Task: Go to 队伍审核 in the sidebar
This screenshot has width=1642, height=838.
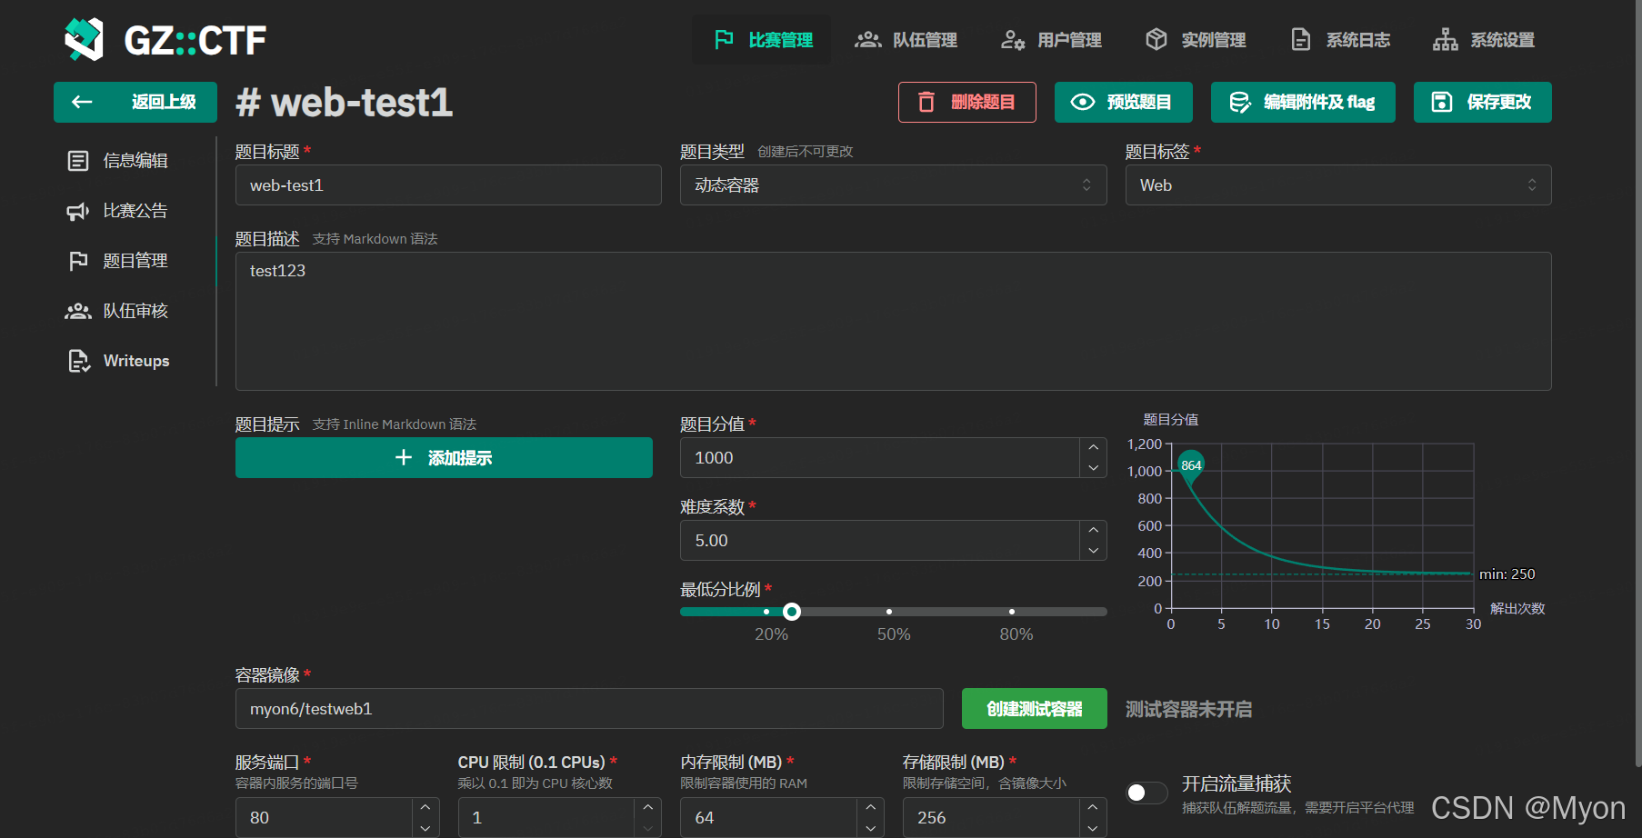Action: pos(135,311)
